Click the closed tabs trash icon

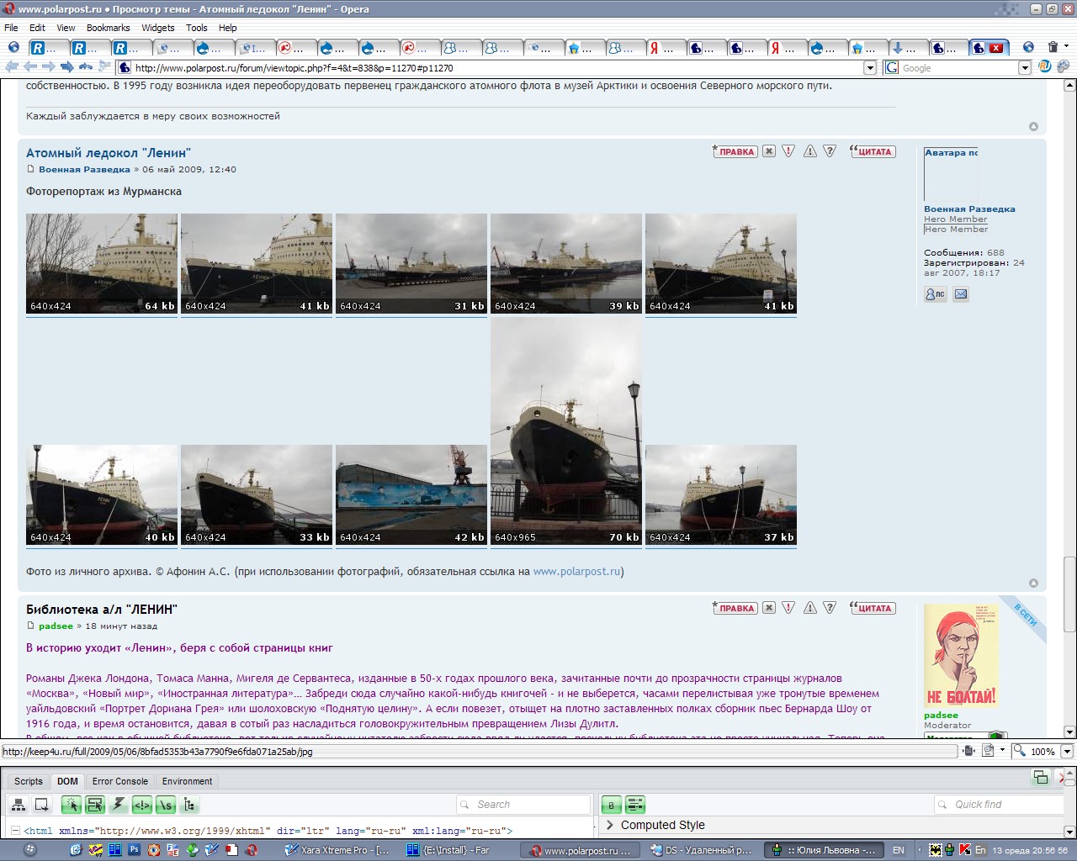(x=1053, y=47)
